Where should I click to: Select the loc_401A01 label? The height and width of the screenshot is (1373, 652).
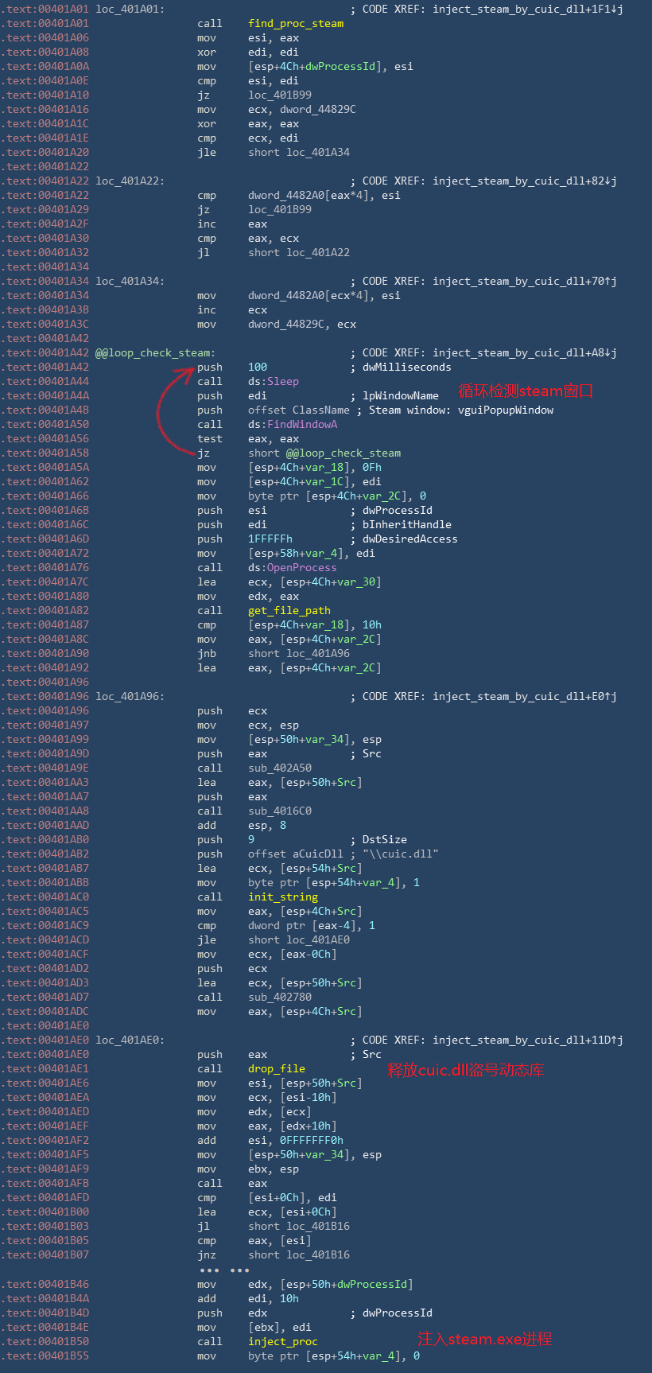click(130, 10)
